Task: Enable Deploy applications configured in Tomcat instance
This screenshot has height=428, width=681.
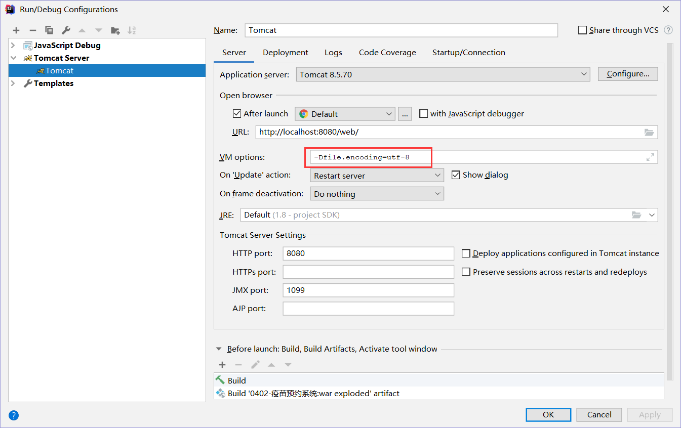Action: pyautogui.click(x=466, y=253)
